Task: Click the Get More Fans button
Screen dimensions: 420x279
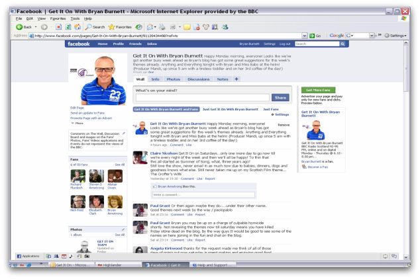Action: point(315,89)
